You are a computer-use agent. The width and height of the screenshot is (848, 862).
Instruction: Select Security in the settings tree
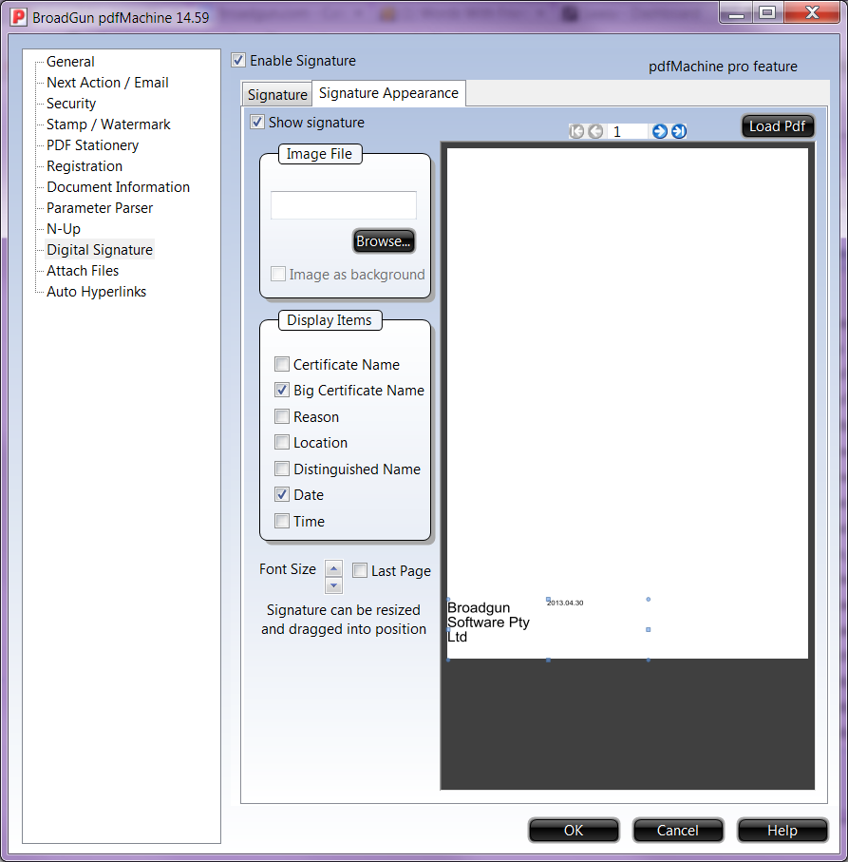tap(71, 104)
